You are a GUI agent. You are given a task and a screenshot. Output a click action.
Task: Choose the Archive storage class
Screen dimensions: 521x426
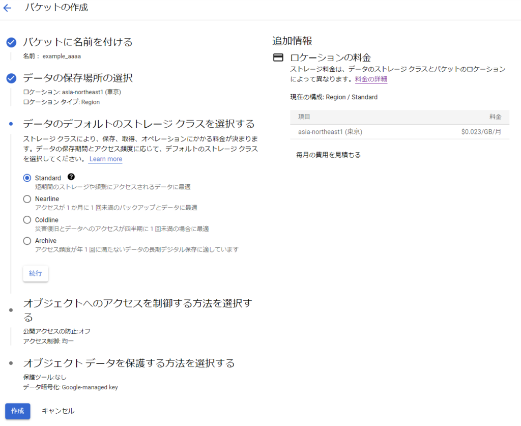point(27,241)
